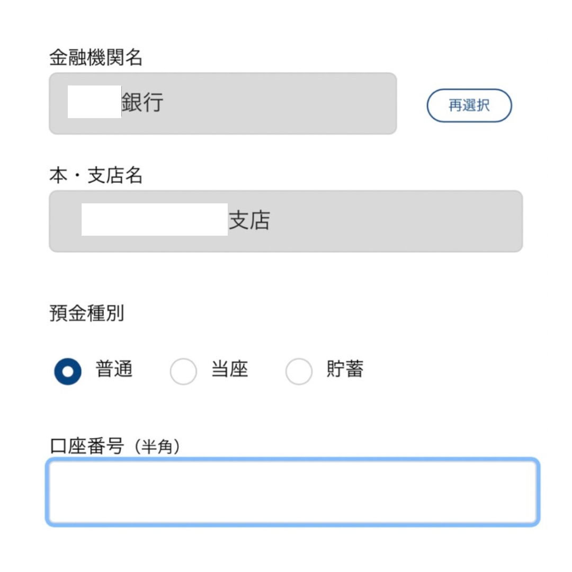
Task: Reselect the financial institution
Action: 469,105
